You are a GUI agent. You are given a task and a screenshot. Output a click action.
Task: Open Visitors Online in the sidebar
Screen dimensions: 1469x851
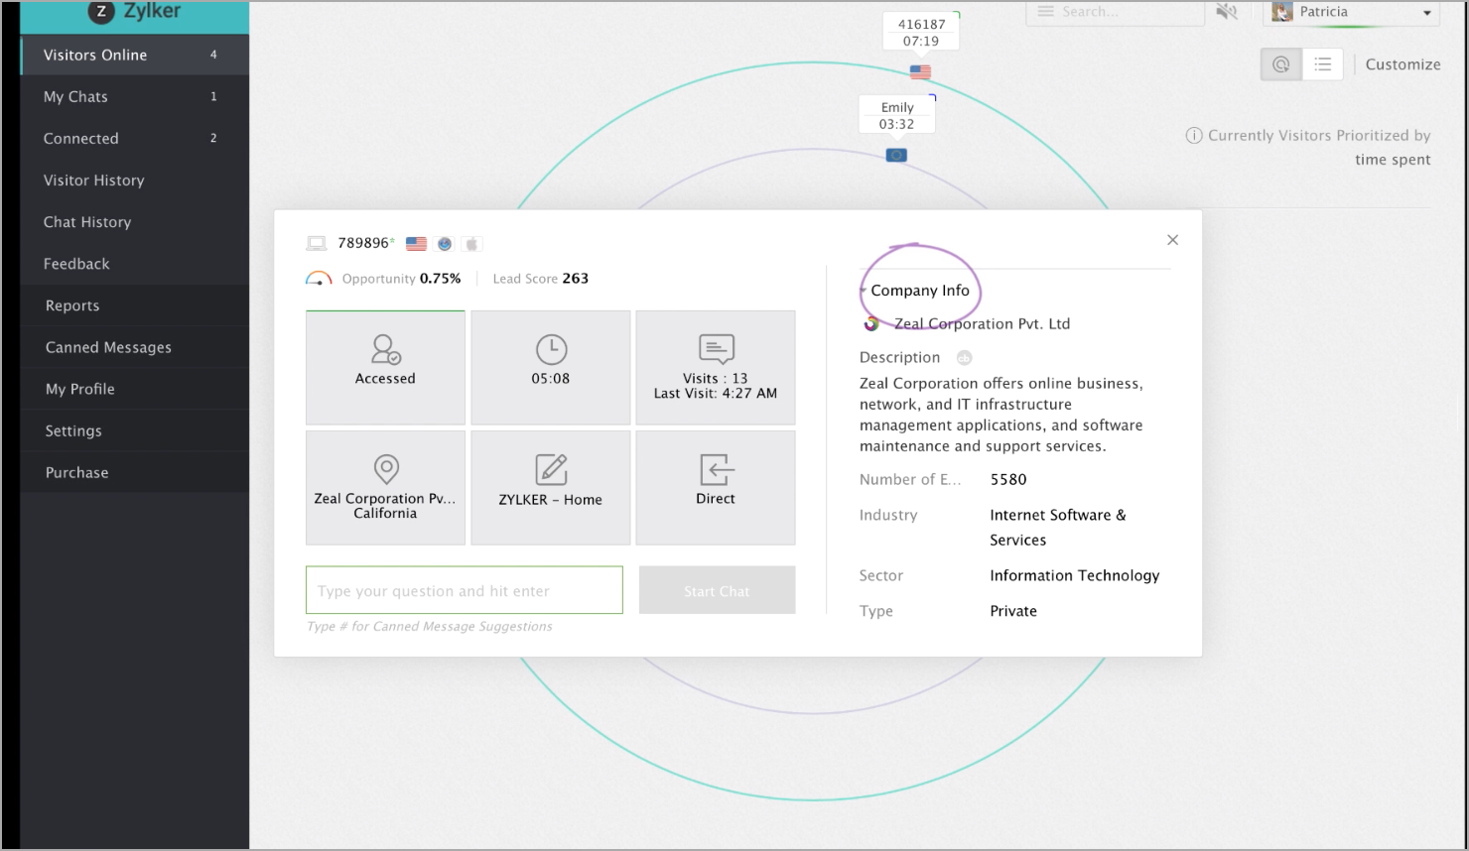135,55
